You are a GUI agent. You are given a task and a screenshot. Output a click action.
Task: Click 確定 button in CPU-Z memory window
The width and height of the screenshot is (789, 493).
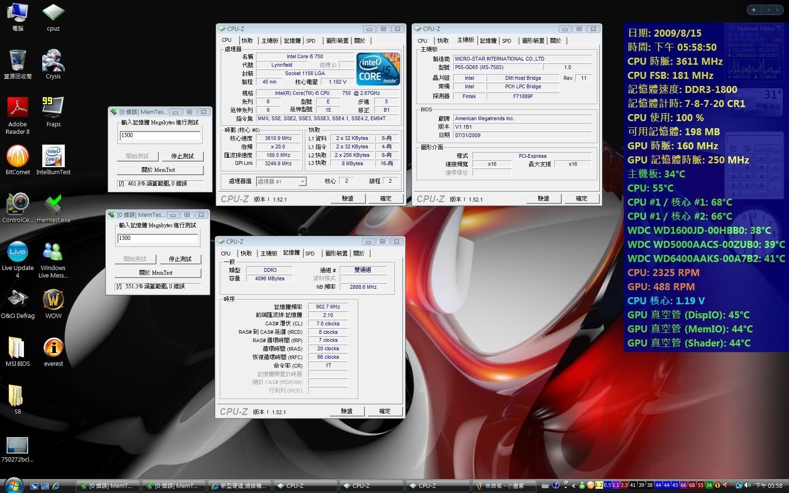coord(385,411)
